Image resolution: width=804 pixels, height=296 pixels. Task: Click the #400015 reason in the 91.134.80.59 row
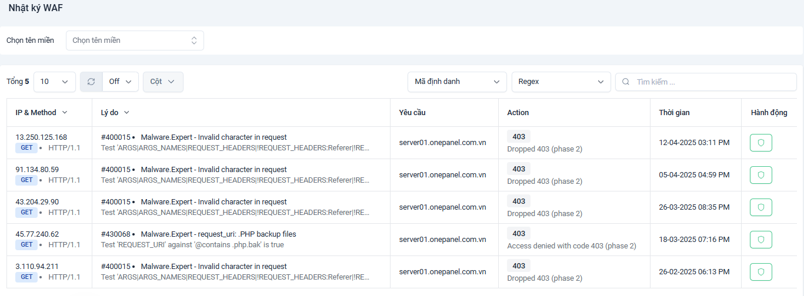point(194,170)
